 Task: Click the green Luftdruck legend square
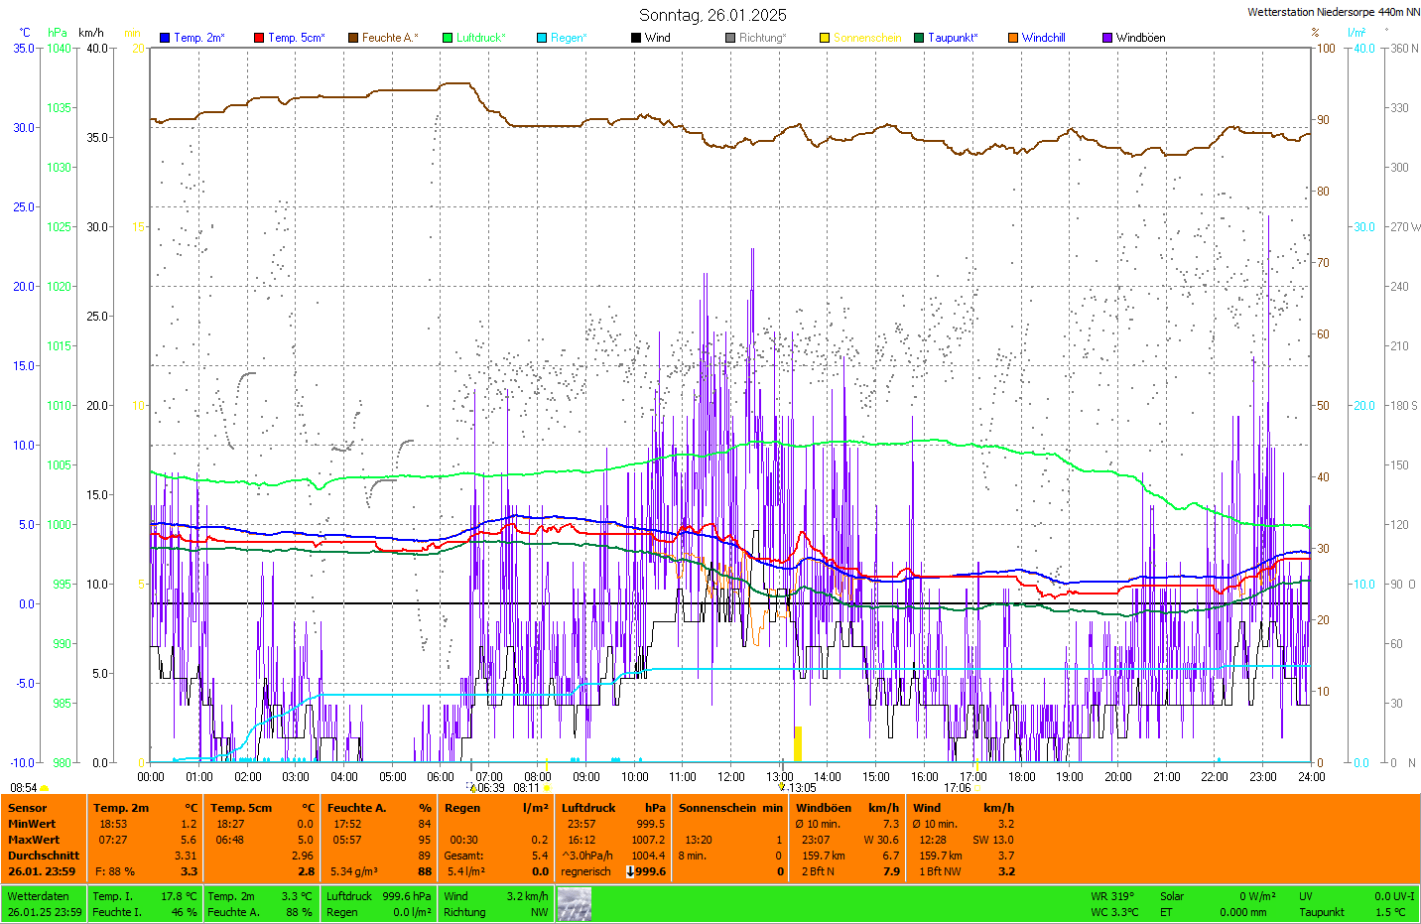[x=448, y=38]
